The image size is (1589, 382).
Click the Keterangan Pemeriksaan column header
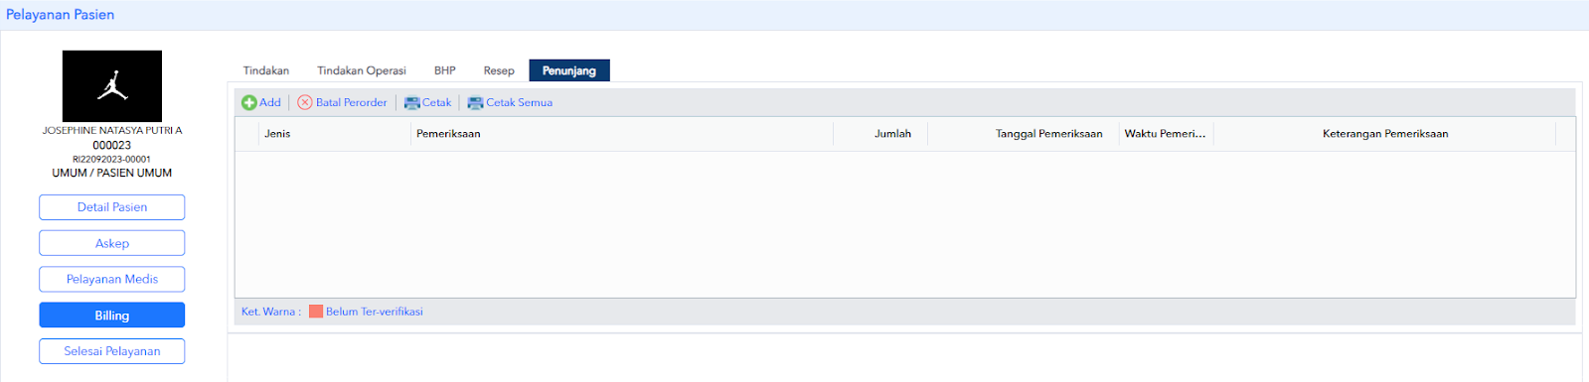click(x=1384, y=134)
